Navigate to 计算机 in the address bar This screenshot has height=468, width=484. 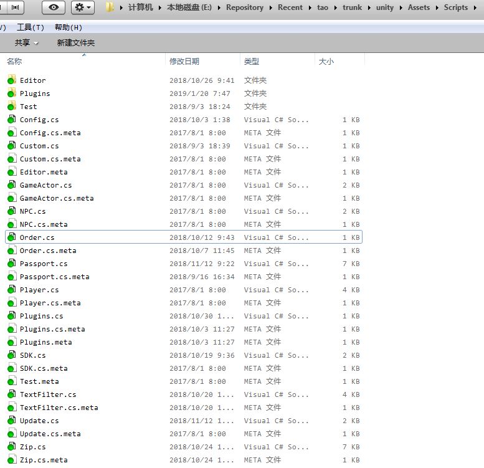(x=140, y=7)
